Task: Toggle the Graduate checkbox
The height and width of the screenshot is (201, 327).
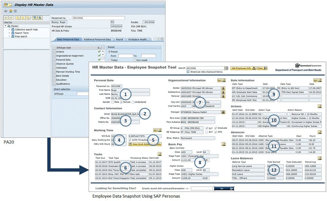Action: pyautogui.click(x=215, y=128)
